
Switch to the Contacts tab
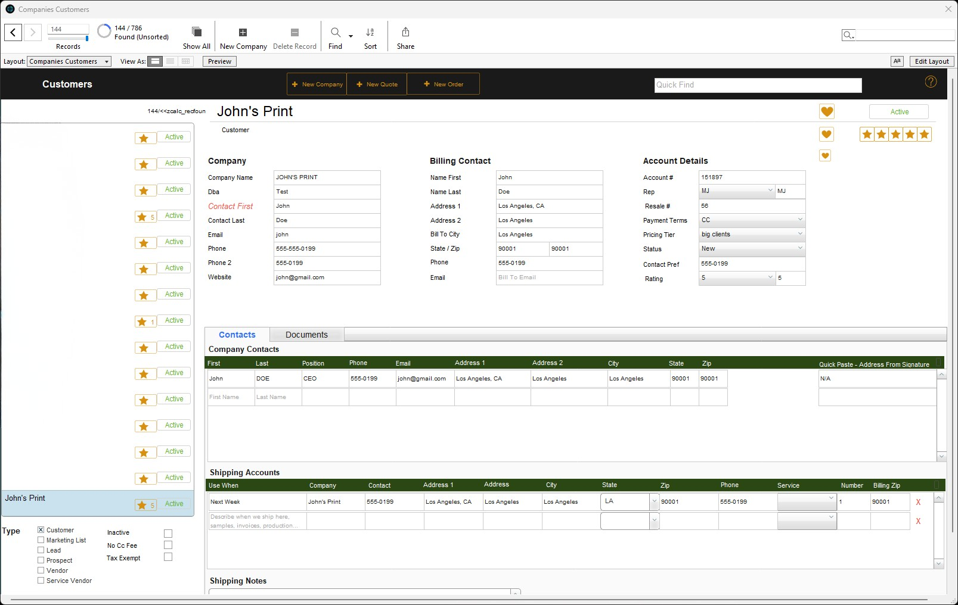[x=237, y=335]
